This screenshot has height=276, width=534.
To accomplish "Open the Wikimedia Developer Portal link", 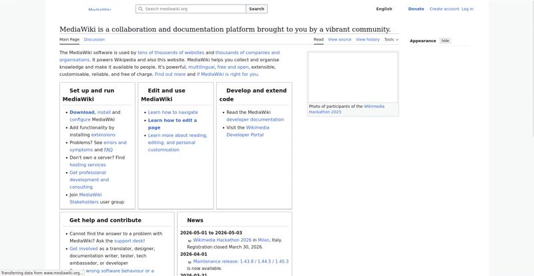I will (245, 131).
